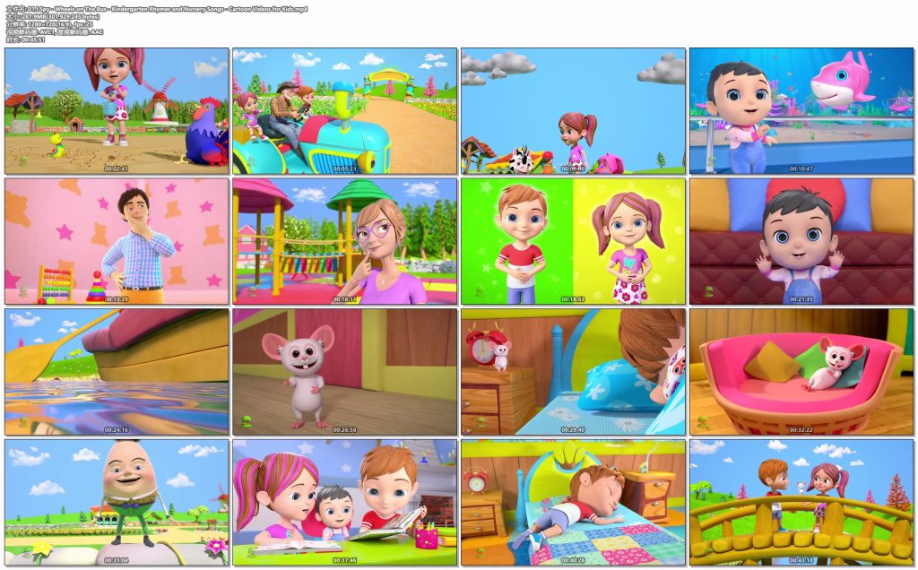Select the dad in pink room thumbnail

[117, 242]
